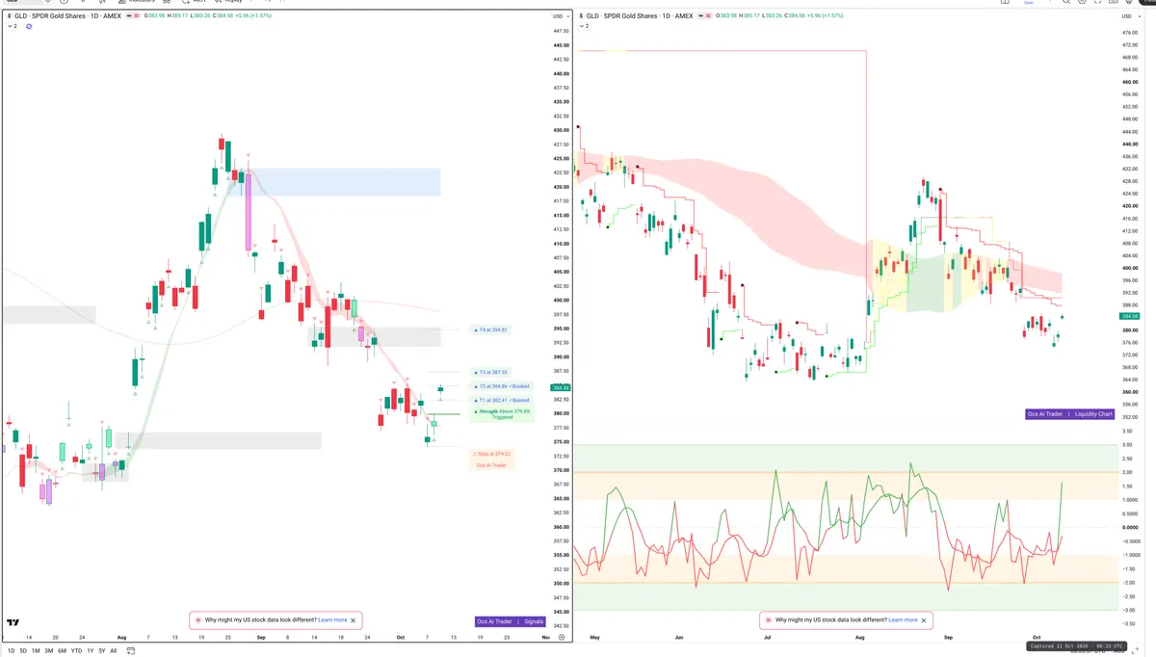Close the left chart's US stock data notice
Screen dimensions: 1156x657
tap(353, 620)
